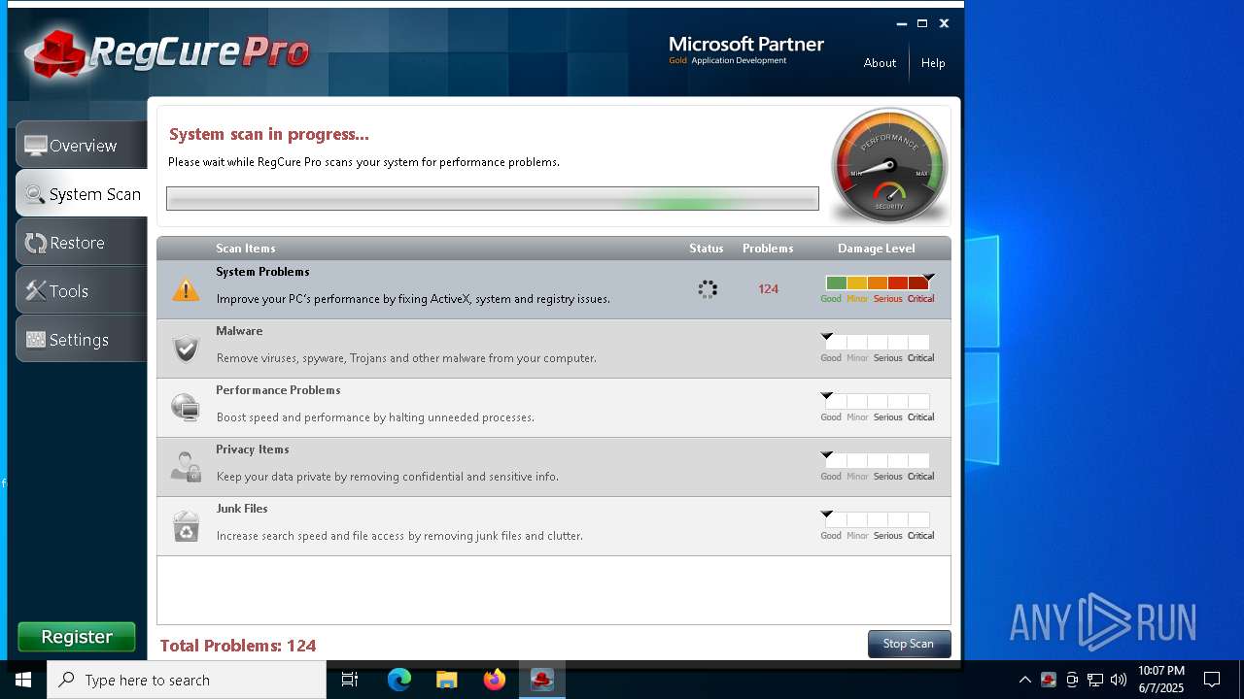The image size is (1244, 699).
Task: Switch to the Restore tab
Action: 82,242
